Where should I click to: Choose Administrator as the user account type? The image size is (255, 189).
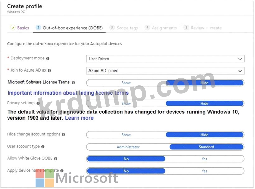pyautogui.click(x=128, y=147)
